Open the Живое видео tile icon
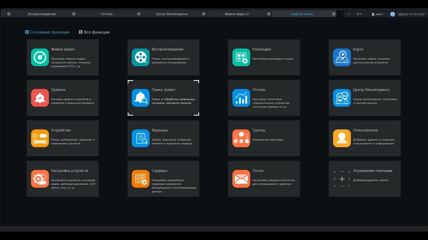 (40, 57)
